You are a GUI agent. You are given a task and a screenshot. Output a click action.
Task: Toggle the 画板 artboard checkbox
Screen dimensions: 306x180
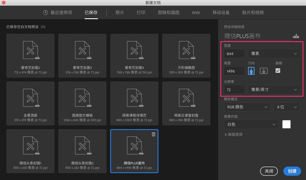click(278, 71)
